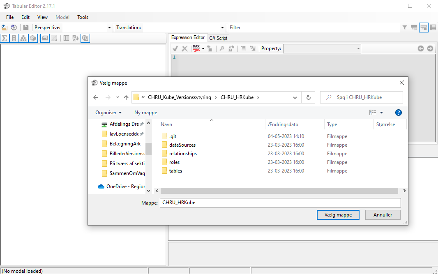
Task: Toggle the hidden objects display button
Action: 55,38
